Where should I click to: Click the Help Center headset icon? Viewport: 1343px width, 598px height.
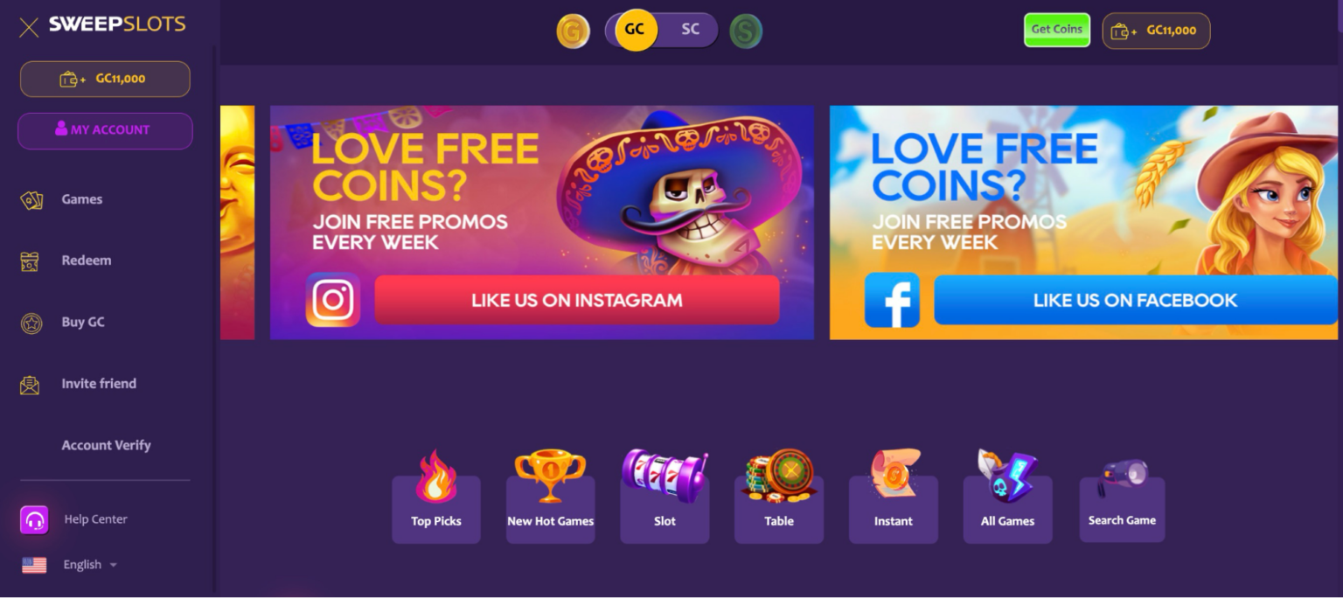(34, 520)
